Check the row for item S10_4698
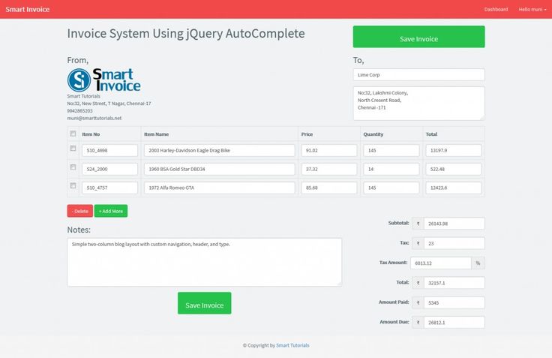 click(73, 149)
